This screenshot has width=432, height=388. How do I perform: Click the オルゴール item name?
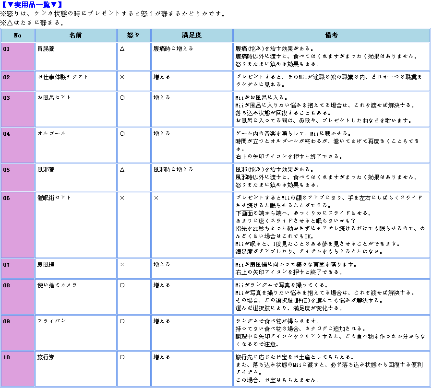click(51, 133)
